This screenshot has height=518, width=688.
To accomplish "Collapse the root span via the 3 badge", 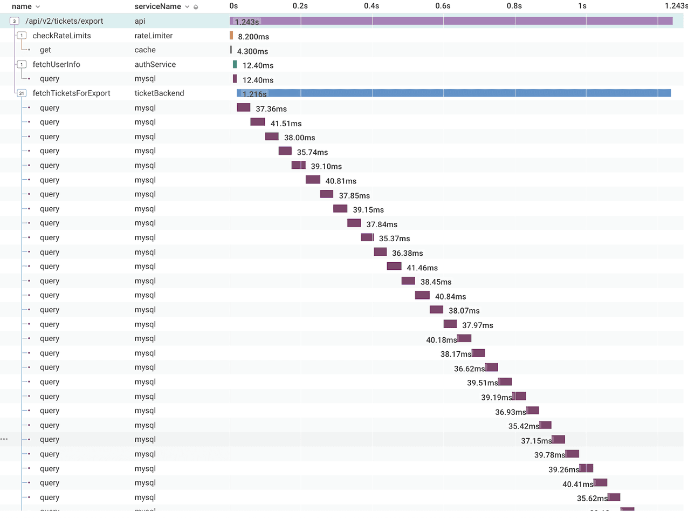I will (x=13, y=21).
